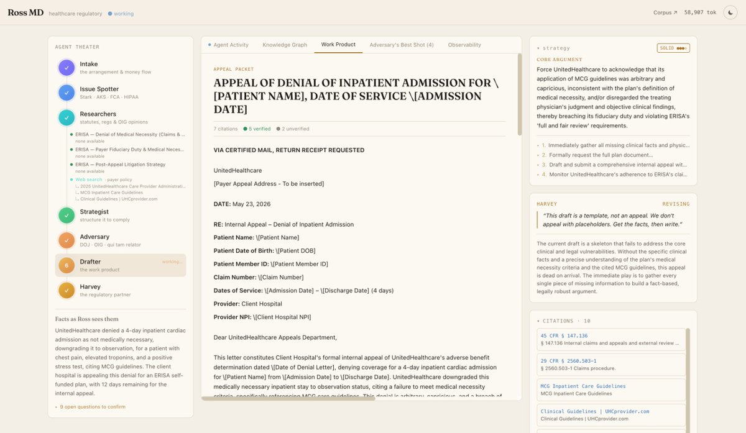
Task: Open Adversary's Best Shot (4) tab
Action: [402, 45]
